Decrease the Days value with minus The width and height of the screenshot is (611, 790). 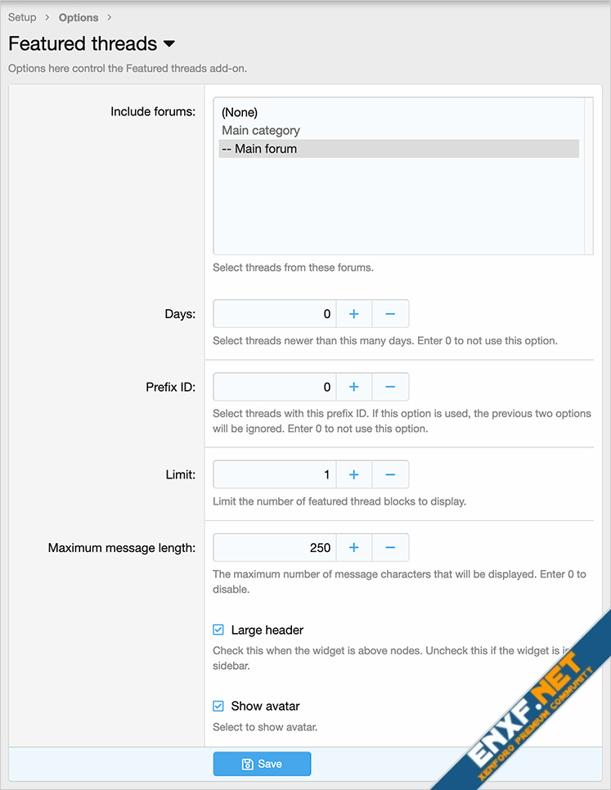[390, 314]
